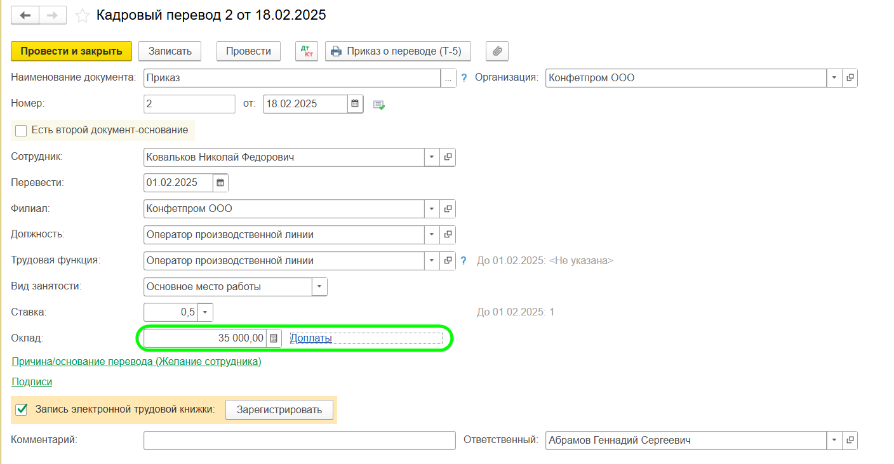Expand Ставка dropdown arrow

205,312
